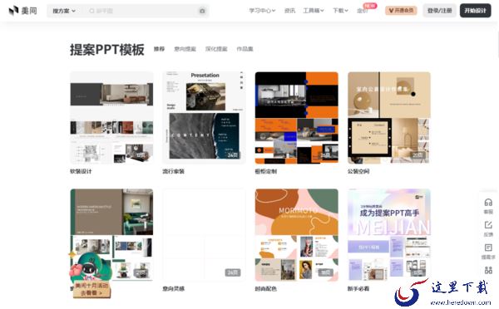Viewport: 499px width, 309px height.
Task: Switch to the 深化提案 tab
Action: pyautogui.click(x=216, y=49)
